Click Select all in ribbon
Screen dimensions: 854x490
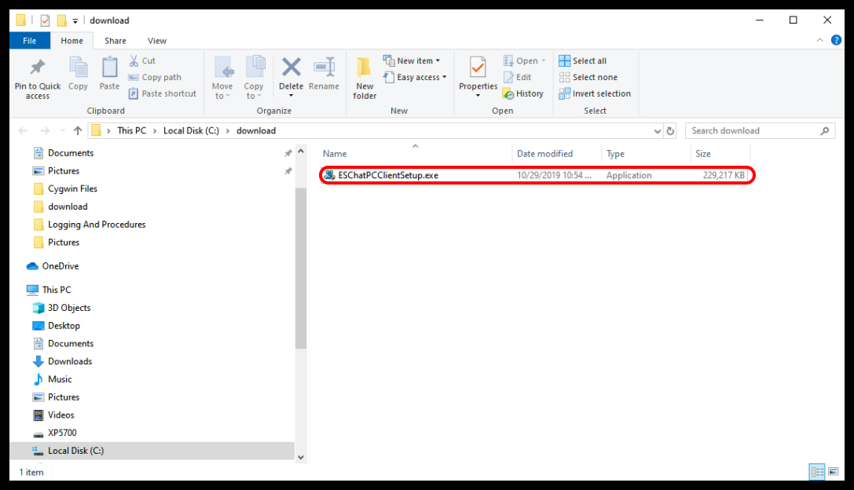(583, 61)
